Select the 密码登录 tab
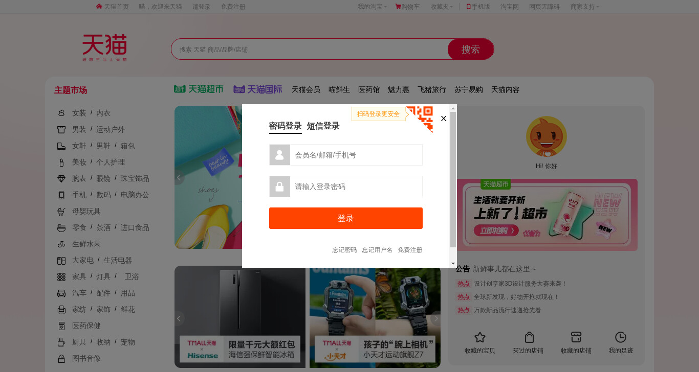 pos(286,126)
